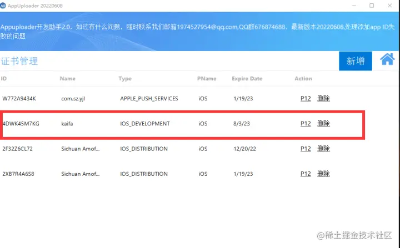
Task: Select the 证书管理 page heading
Action: point(19,61)
